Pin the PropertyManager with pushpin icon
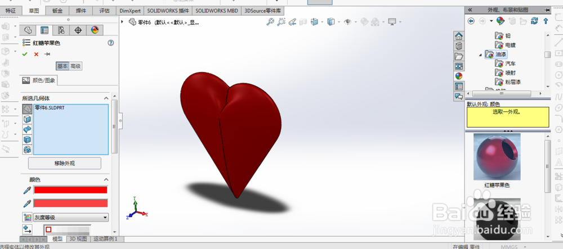This screenshot has width=563, height=249. (47, 54)
